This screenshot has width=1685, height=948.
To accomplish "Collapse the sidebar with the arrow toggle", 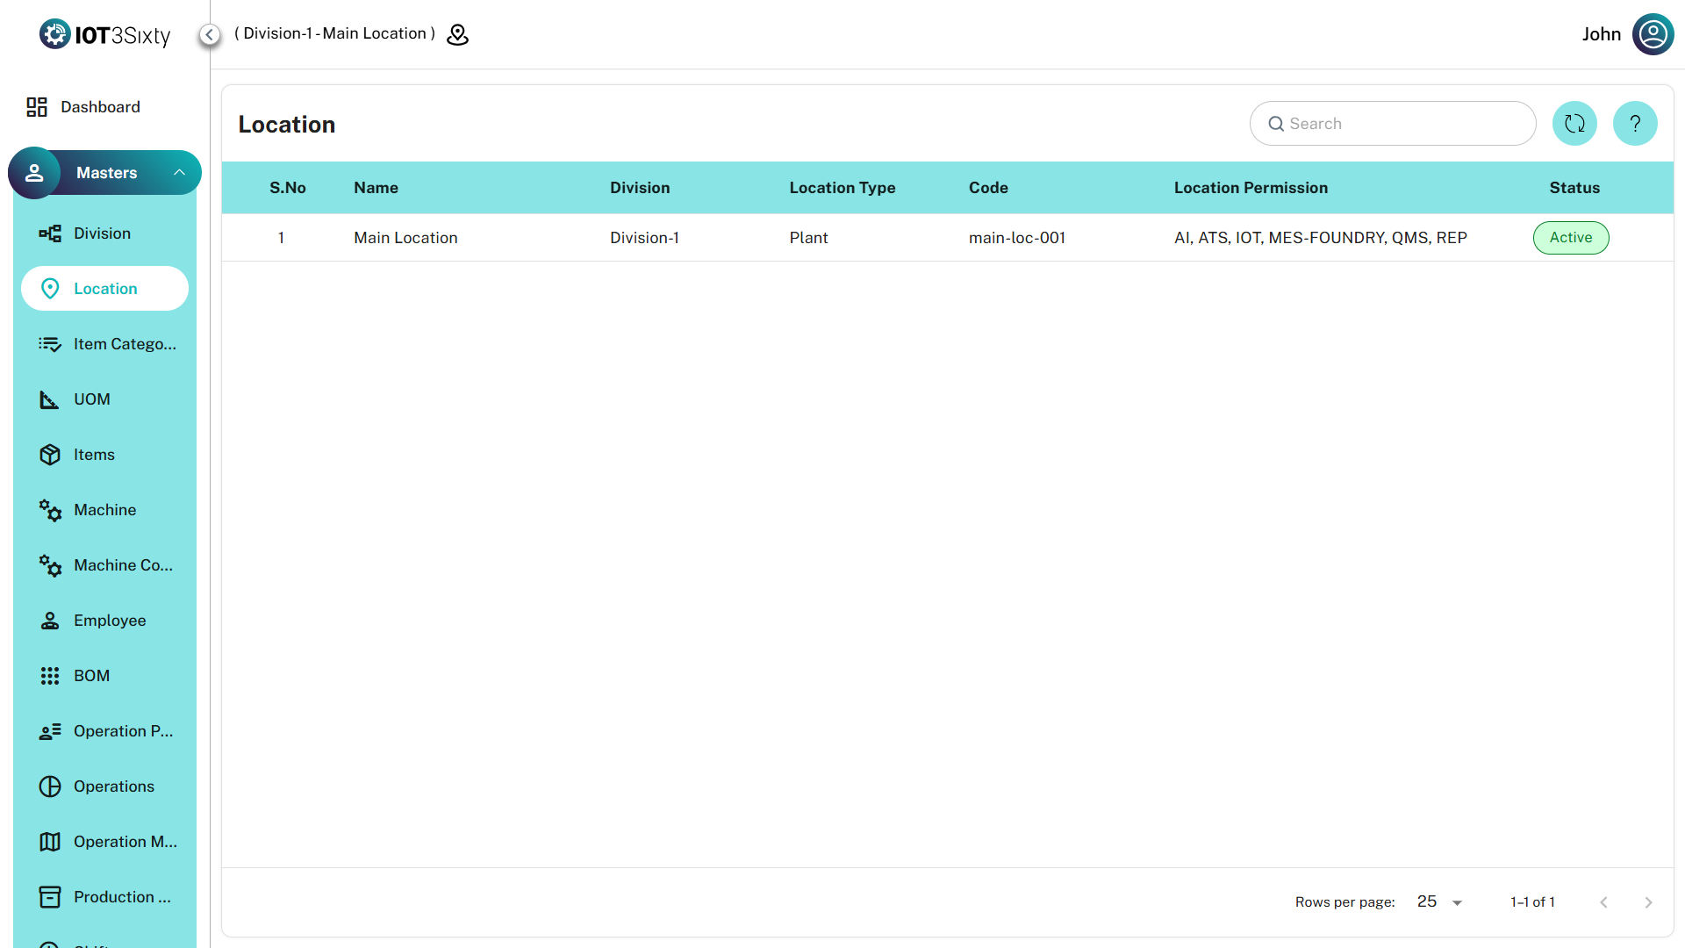I will [x=210, y=34].
